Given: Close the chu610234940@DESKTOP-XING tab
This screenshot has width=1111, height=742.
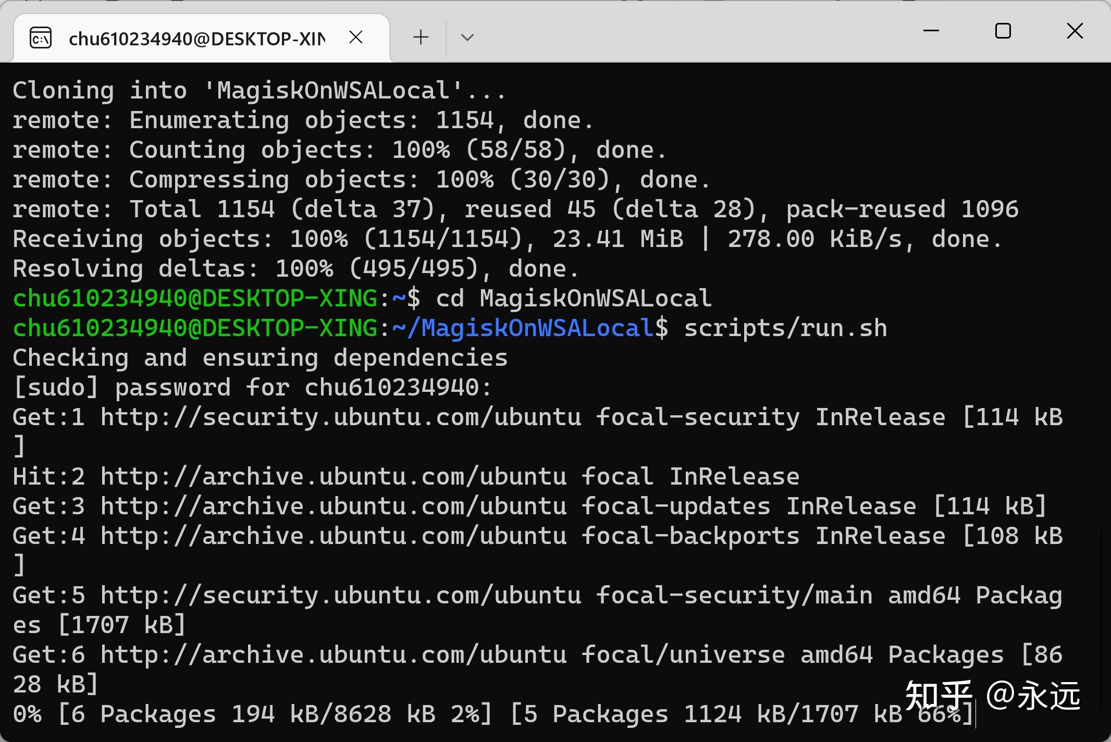Looking at the screenshot, I should pos(356,37).
